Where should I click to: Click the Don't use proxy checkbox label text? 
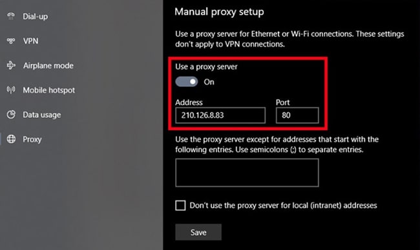[x=283, y=206]
